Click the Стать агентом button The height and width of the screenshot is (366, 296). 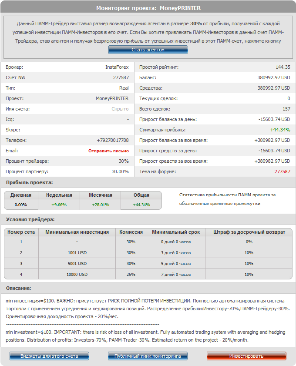coord(148,50)
